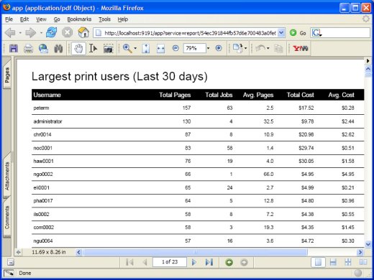
Task: Select the Hand tool
Action: (x=78, y=49)
